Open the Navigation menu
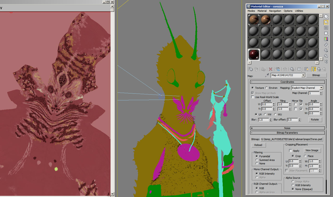 coord(275,11)
